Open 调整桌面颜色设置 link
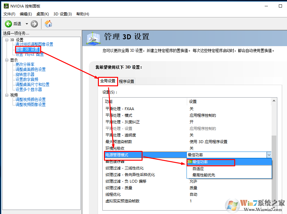 coord(30,69)
